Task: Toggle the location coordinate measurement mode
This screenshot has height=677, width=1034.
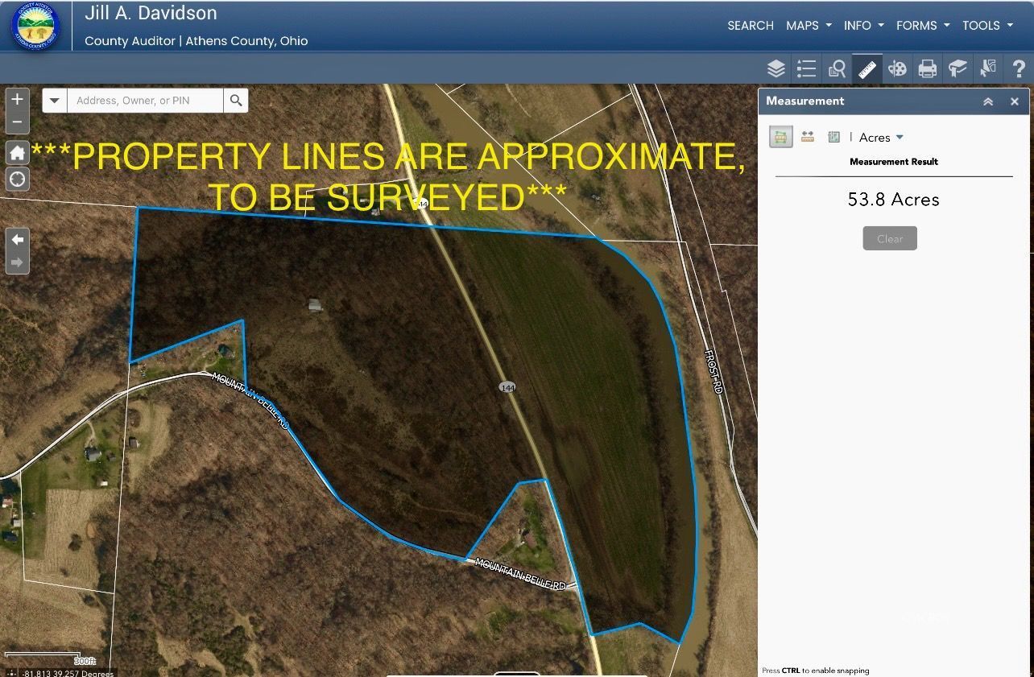Action: [x=834, y=137]
